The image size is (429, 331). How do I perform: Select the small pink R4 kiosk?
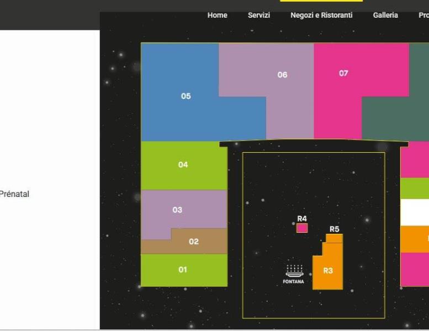[x=302, y=228]
